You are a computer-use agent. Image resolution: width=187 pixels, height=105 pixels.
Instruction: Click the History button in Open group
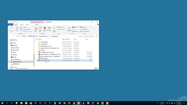tap(75, 32)
